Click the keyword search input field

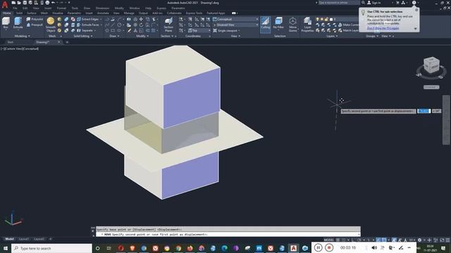339,3
